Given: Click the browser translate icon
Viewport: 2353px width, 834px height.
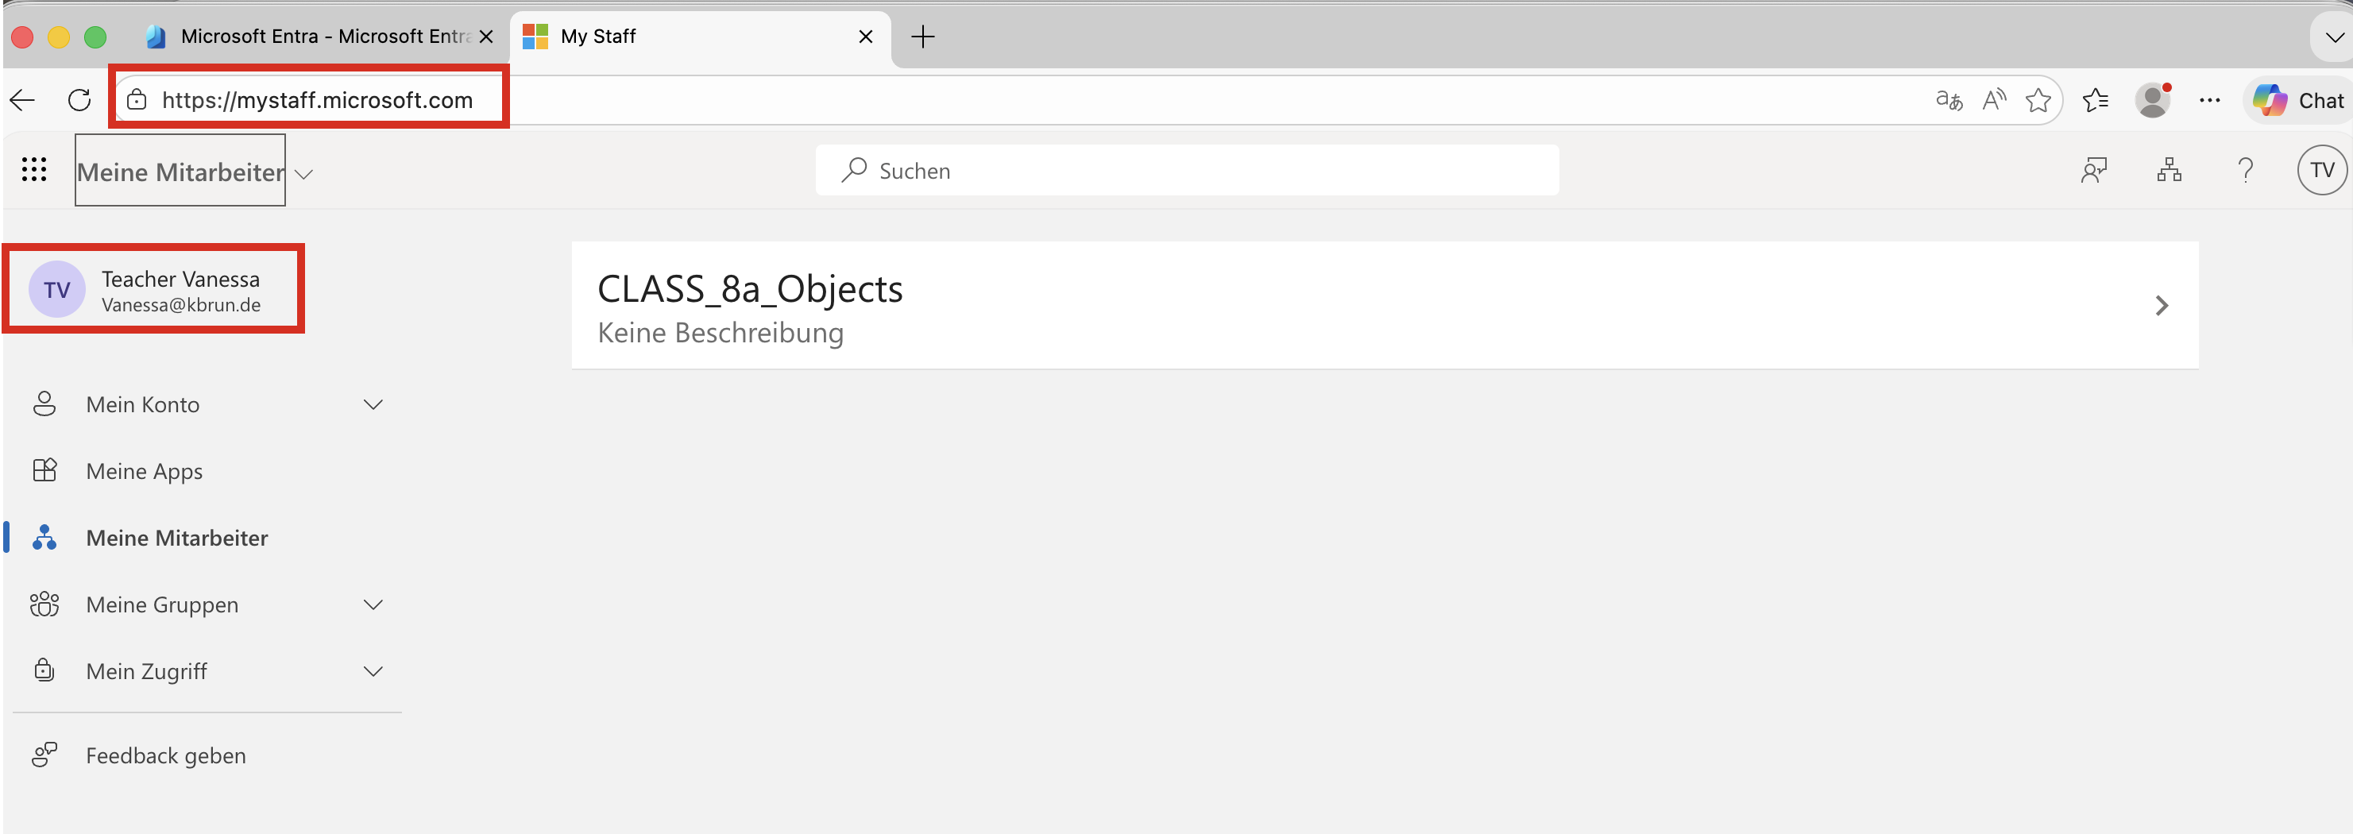Looking at the screenshot, I should (x=1949, y=101).
